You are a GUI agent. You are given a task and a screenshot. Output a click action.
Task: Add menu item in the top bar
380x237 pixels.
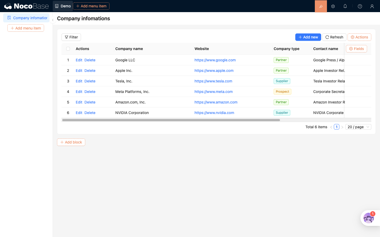(91, 6)
